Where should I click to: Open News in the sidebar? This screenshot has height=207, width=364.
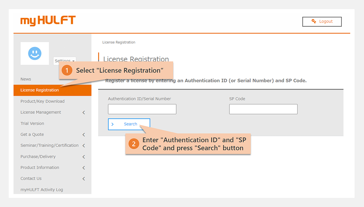click(26, 79)
